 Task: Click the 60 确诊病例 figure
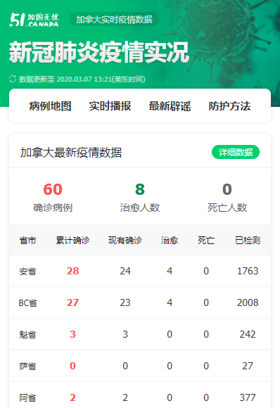(x=53, y=197)
